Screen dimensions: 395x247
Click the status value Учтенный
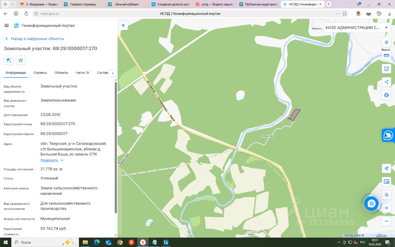pyautogui.click(x=49, y=178)
